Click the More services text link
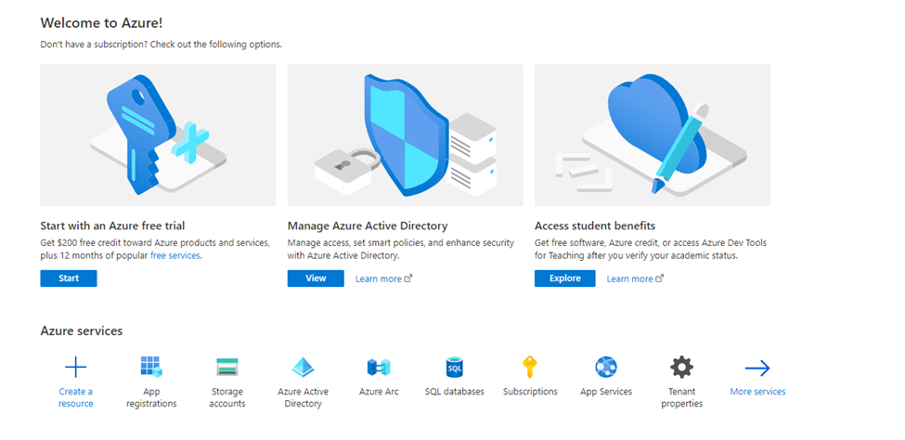905x440 pixels. click(757, 392)
